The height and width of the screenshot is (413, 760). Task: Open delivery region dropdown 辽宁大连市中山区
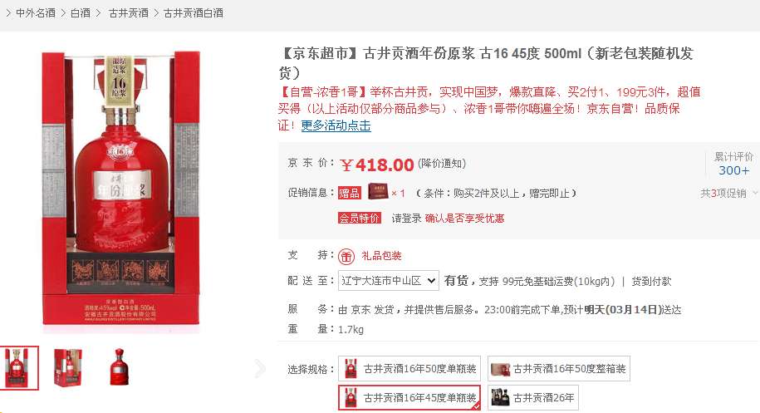pyautogui.click(x=388, y=281)
